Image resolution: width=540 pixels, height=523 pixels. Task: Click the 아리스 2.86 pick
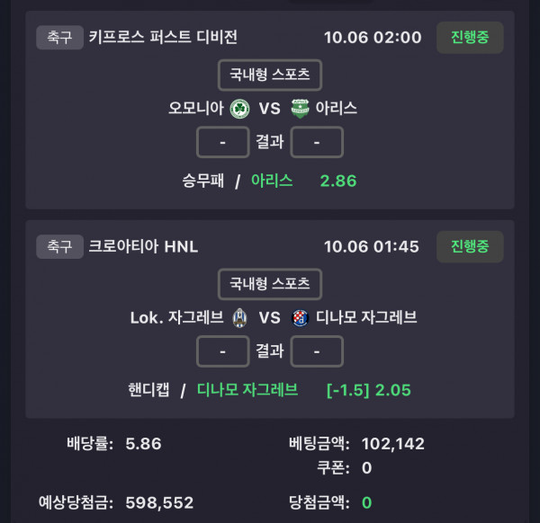tap(302, 181)
